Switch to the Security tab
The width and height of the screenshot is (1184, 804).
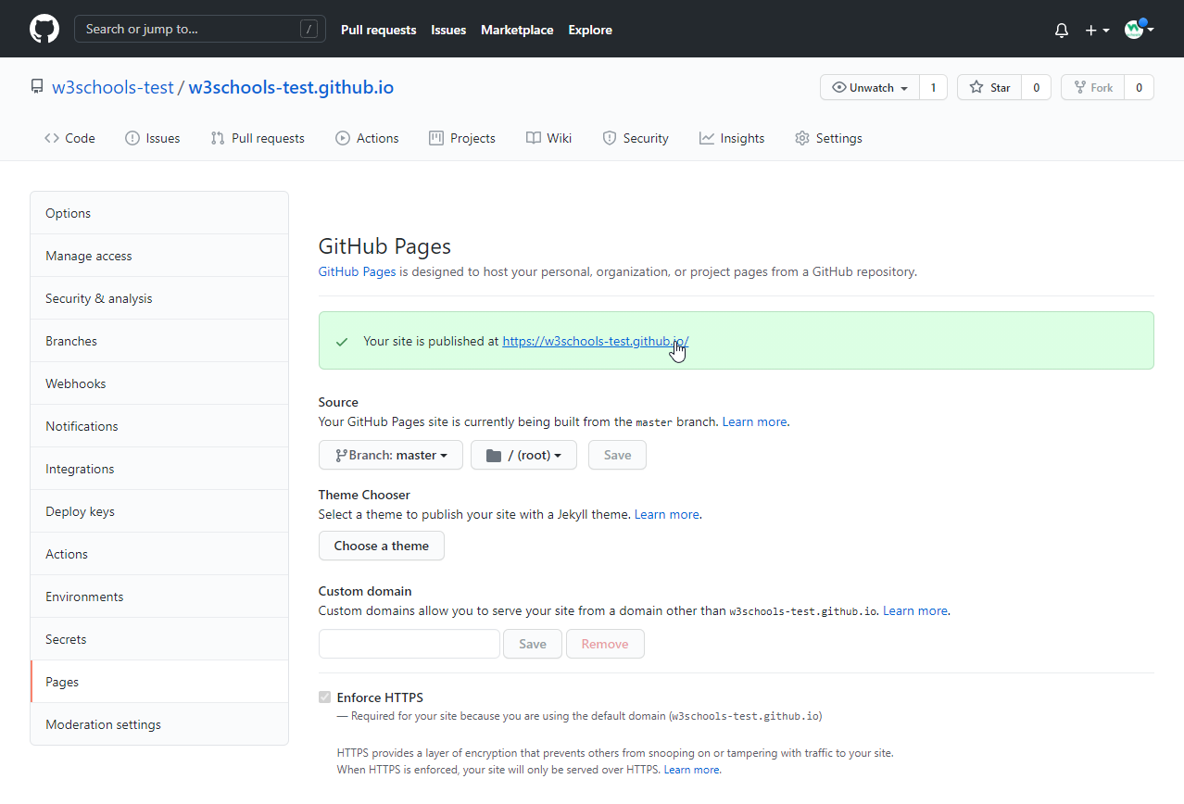tap(636, 138)
